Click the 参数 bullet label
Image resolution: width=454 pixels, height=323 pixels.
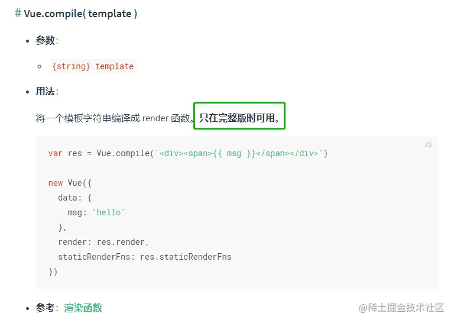click(45, 40)
